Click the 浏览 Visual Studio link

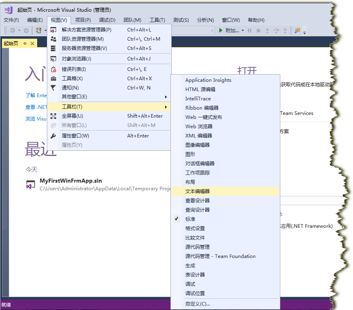pos(36,119)
